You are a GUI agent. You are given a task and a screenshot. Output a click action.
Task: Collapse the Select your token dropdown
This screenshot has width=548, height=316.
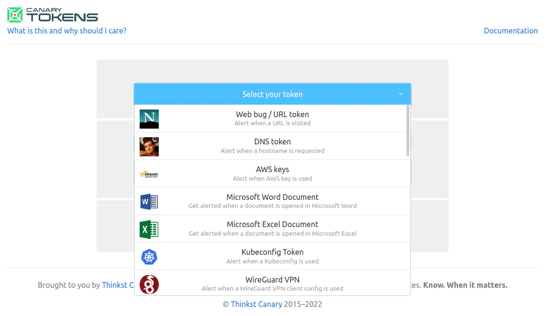pyautogui.click(x=273, y=94)
